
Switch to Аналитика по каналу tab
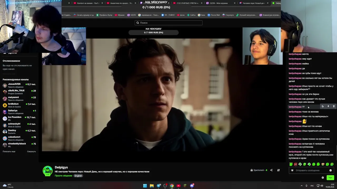click(121, 3)
